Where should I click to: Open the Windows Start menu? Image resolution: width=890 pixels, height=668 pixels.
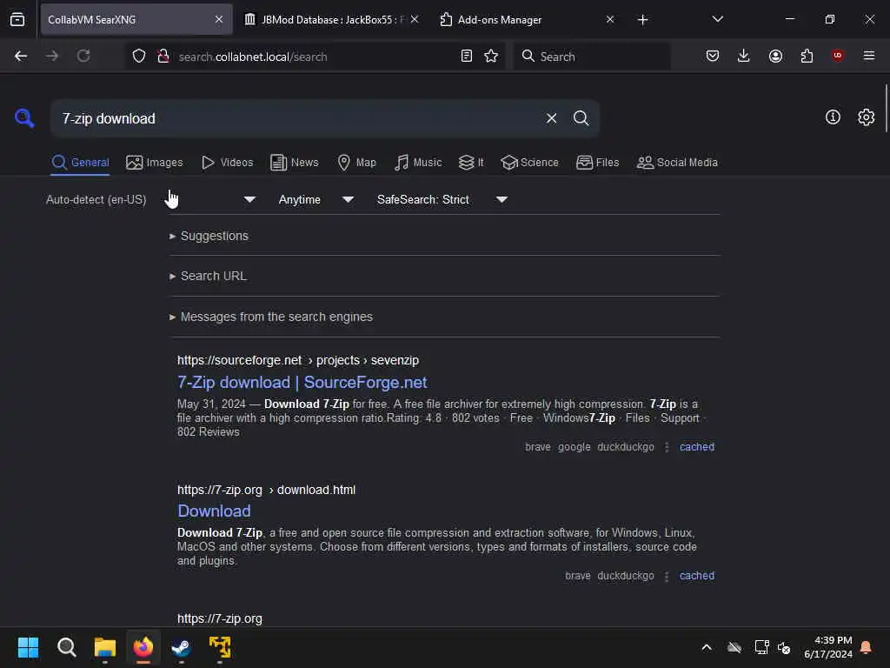[28, 647]
